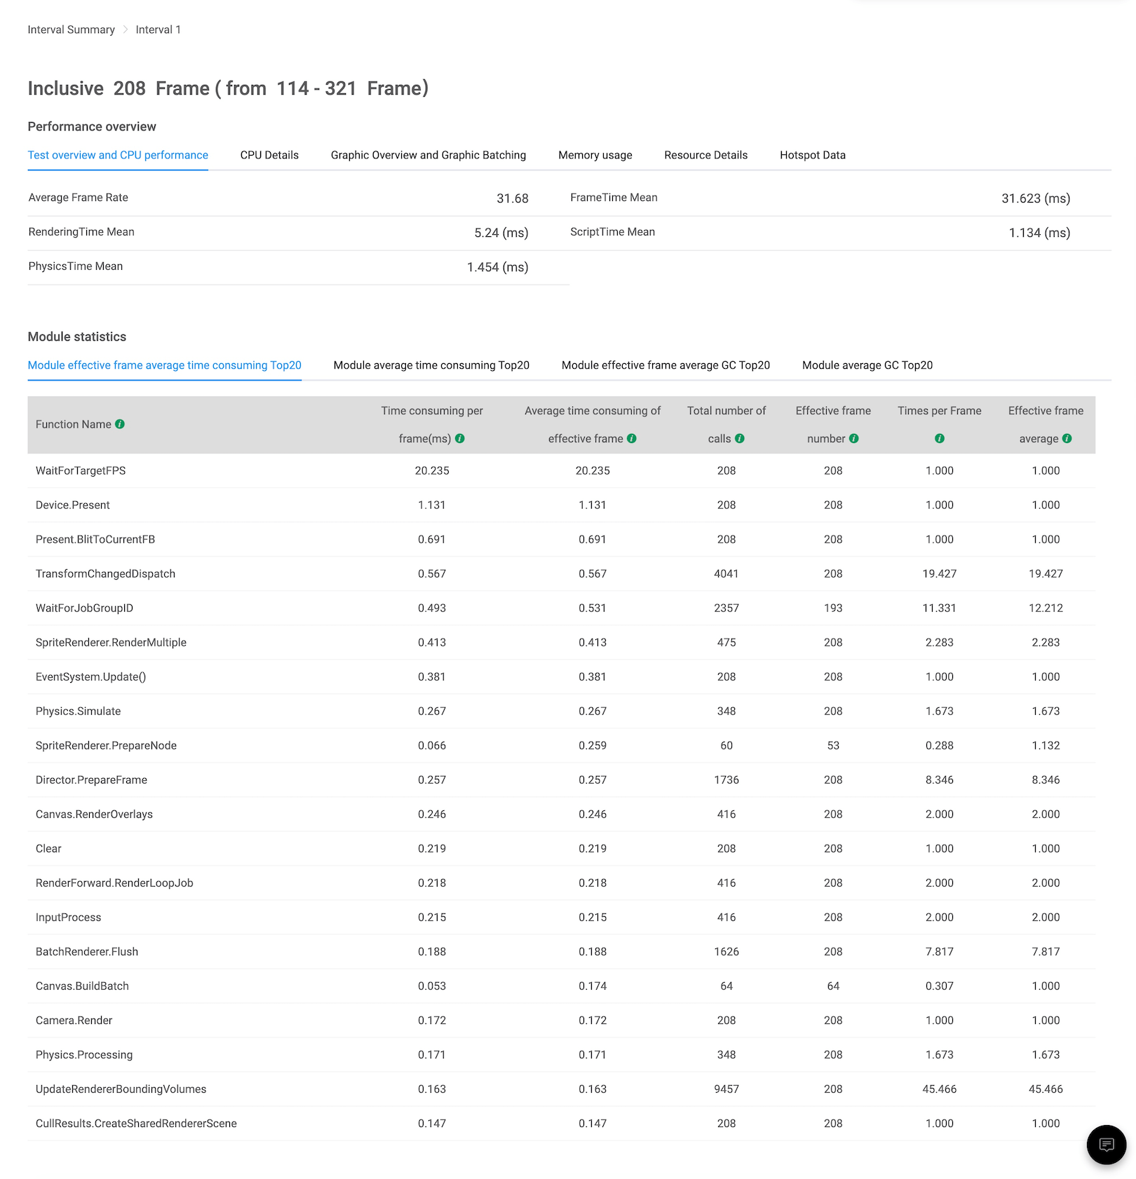Click info icon next to Function Name
The height and width of the screenshot is (1179, 1136).
[120, 424]
